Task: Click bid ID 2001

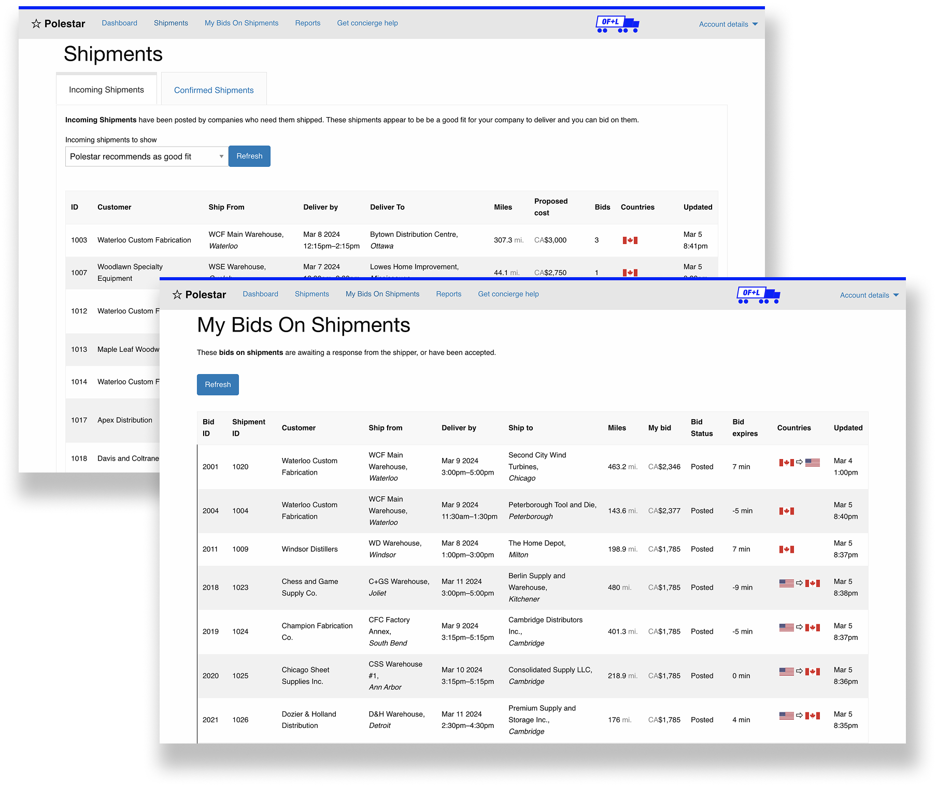Action: tap(210, 467)
